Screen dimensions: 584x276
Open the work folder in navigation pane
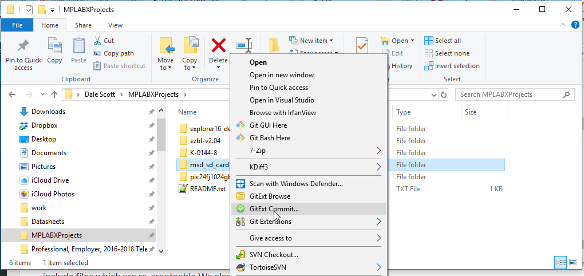(x=39, y=208)
